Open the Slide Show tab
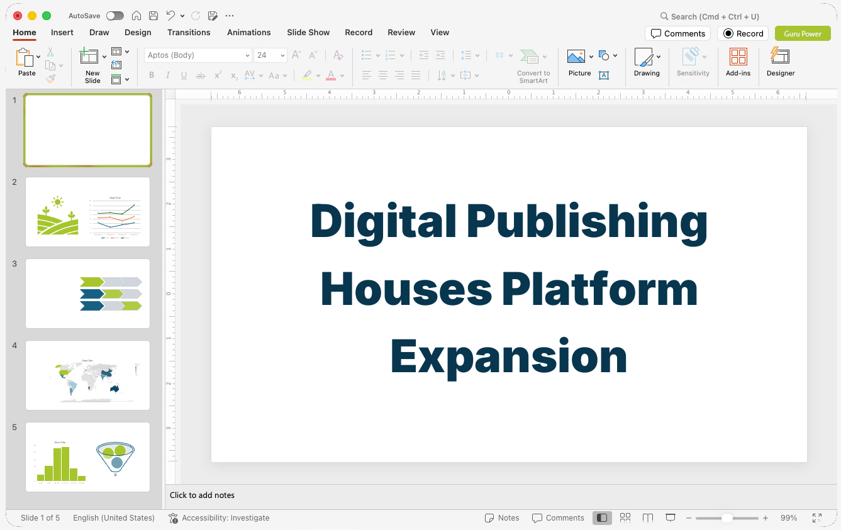This screenshot has height=530, width=841. point(308,32)
